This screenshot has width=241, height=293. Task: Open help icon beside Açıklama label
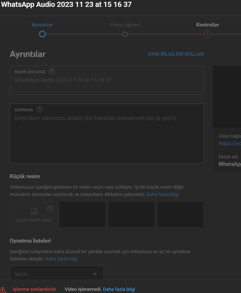tap(40, 109)
